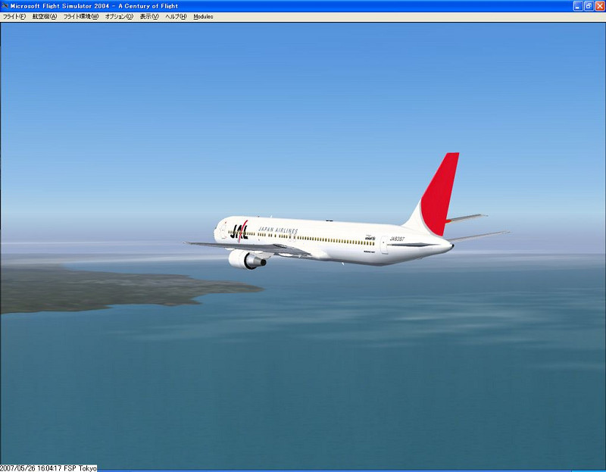Screen dimensions: 606x472
Task: Restore down the Flight Simulator window
Action: point(589,6)
